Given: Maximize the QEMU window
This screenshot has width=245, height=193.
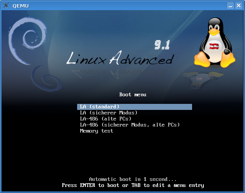Looking at the screenshot, I should [231, 5].
